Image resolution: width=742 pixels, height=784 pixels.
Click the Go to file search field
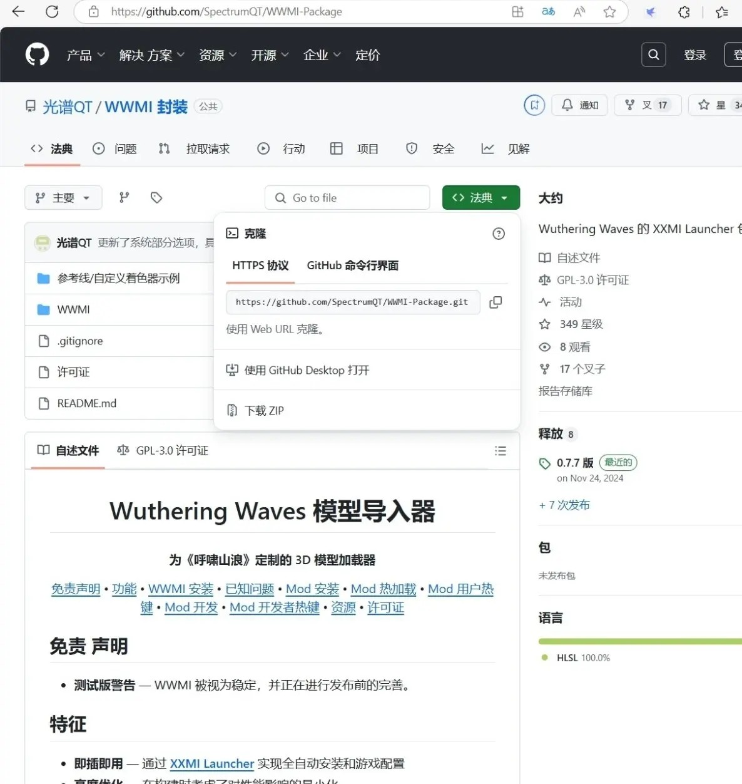[x=347, y=198]
